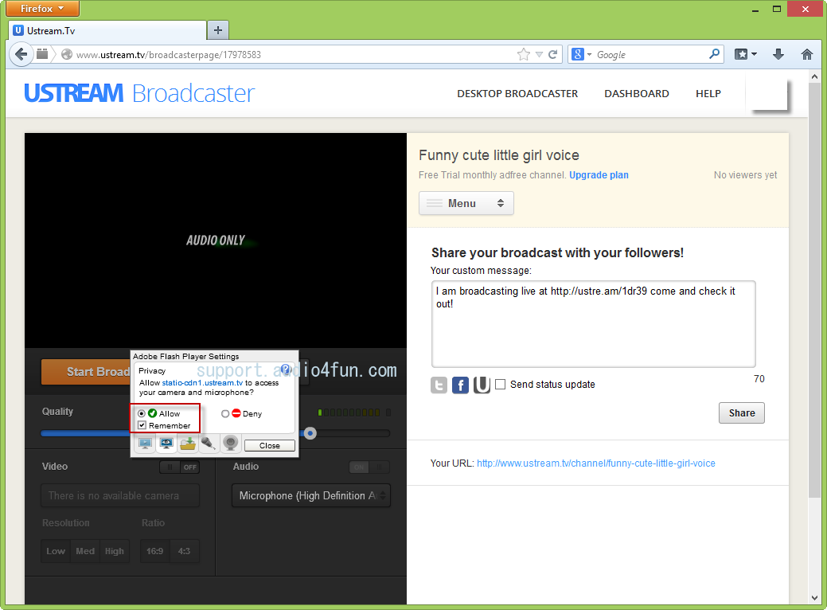Open the HELP nav item

point(708,93)
